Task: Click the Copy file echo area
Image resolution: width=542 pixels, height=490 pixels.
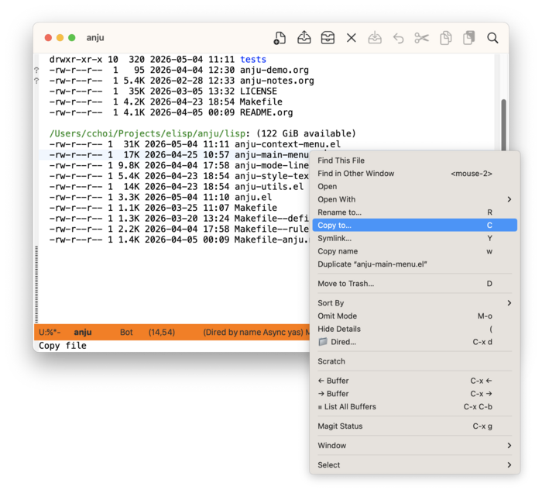Action: [x=63, y=346]
